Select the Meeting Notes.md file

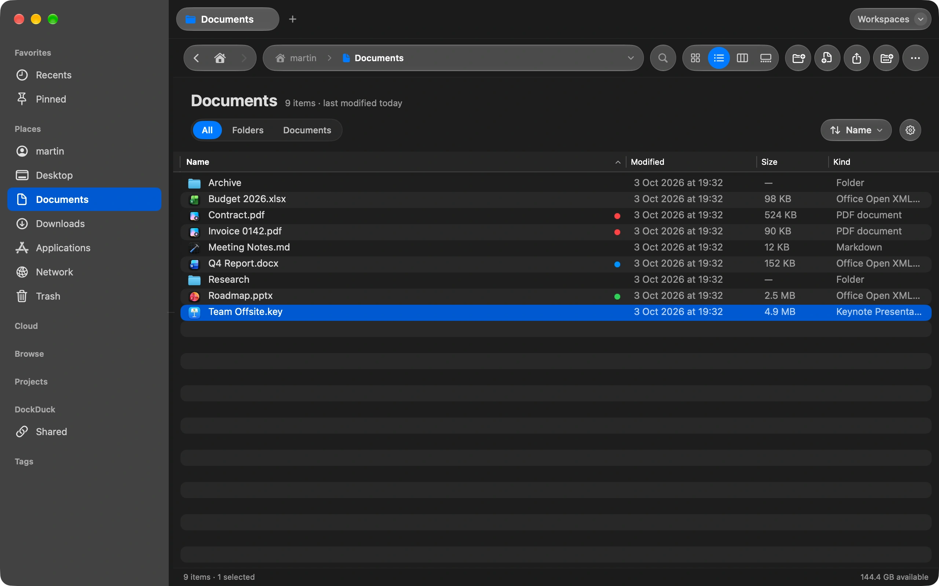(x=556, y=247)
